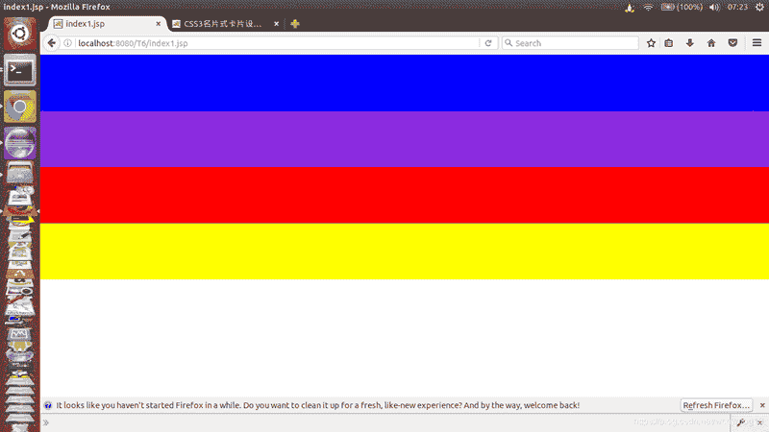Open Ubuntu Dash search button
This screenshot has height=432, width=769.
coord(20,31)
